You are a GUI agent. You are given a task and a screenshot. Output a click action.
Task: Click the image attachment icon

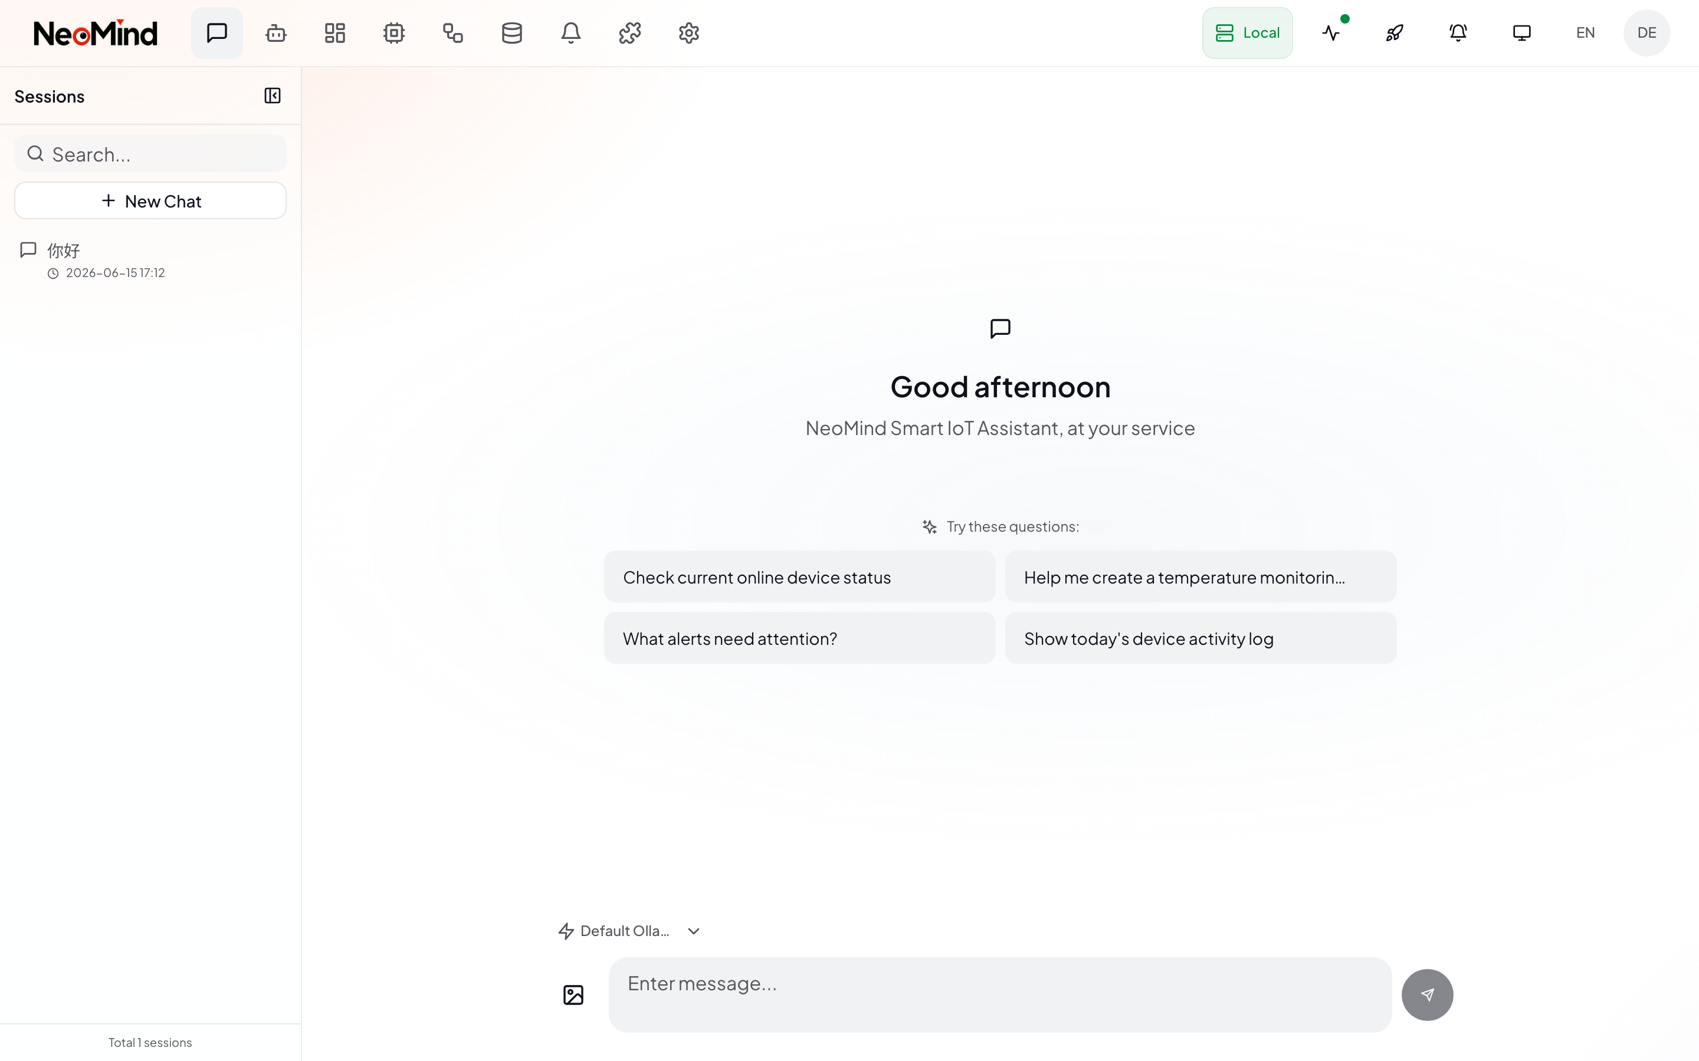[573, 994]
